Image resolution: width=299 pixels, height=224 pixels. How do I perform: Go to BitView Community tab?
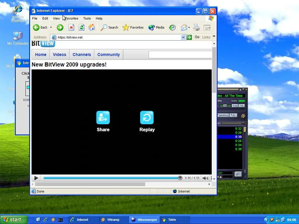(109, 55)
